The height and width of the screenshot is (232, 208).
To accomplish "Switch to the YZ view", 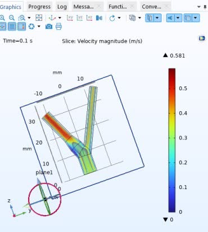I will click(80, 18).
